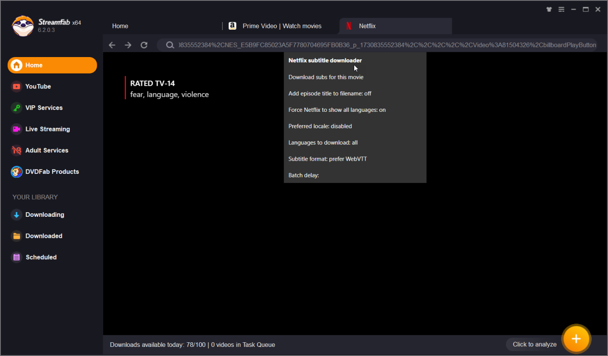Open Adult Services section

(47, 150)
